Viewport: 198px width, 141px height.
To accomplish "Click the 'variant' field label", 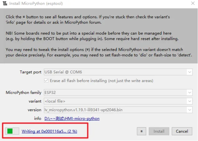I will (35, 101).
